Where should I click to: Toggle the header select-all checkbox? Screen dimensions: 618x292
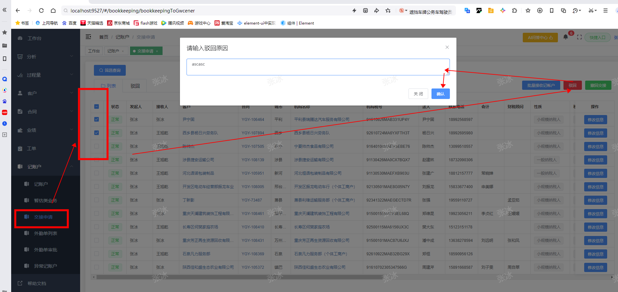click(97, 107)
